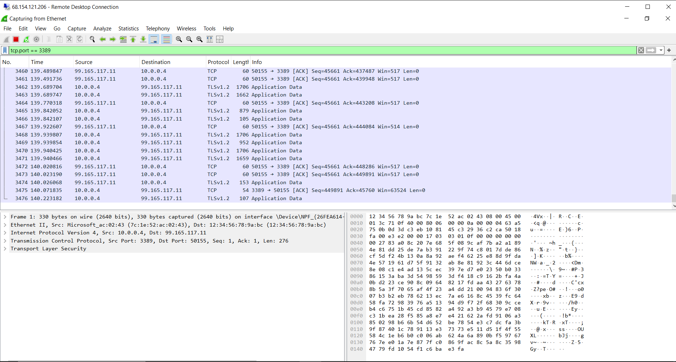Viewport: 676px width, 362px height.
Task: Zoom out packet text
Action: 189,39
